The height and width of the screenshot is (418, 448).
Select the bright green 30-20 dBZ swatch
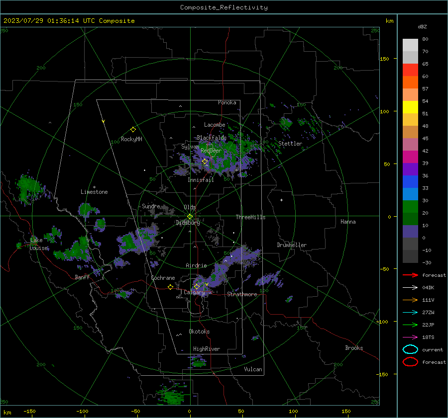tap(410, 207)
